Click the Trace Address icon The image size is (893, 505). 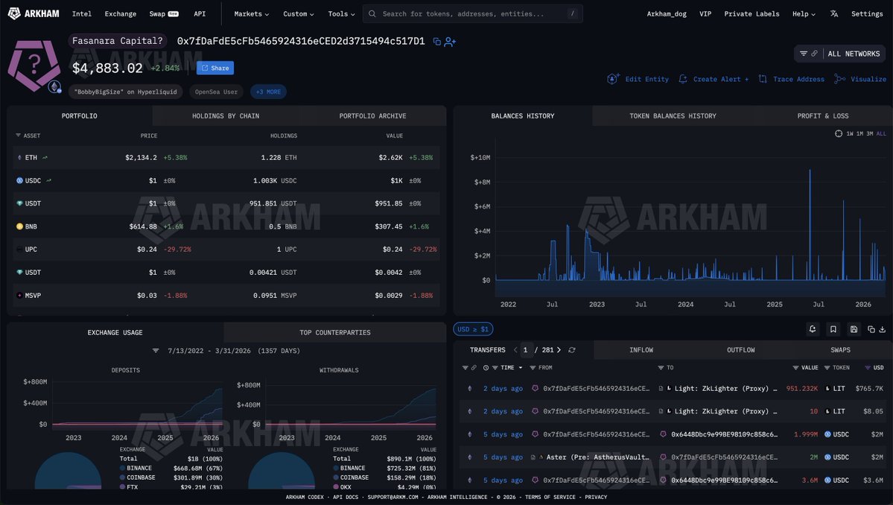point(763,79)
